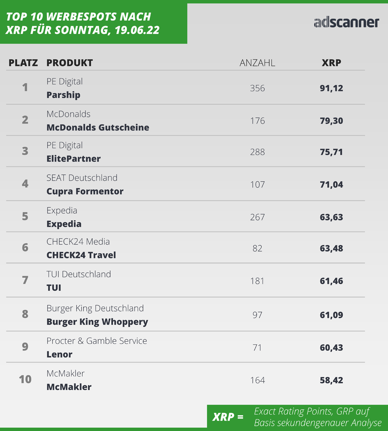Click the ANZAHL column header

(x=257, y=63)
